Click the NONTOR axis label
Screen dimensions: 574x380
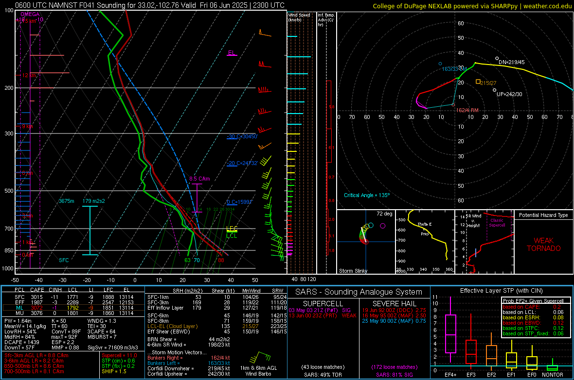(x=553, y=375)
